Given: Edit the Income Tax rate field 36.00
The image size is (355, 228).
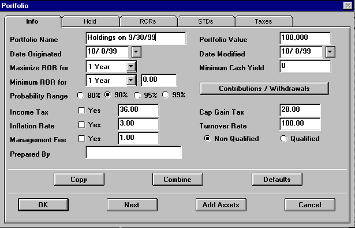Looking at the screenshot, I should click(139, 110).
